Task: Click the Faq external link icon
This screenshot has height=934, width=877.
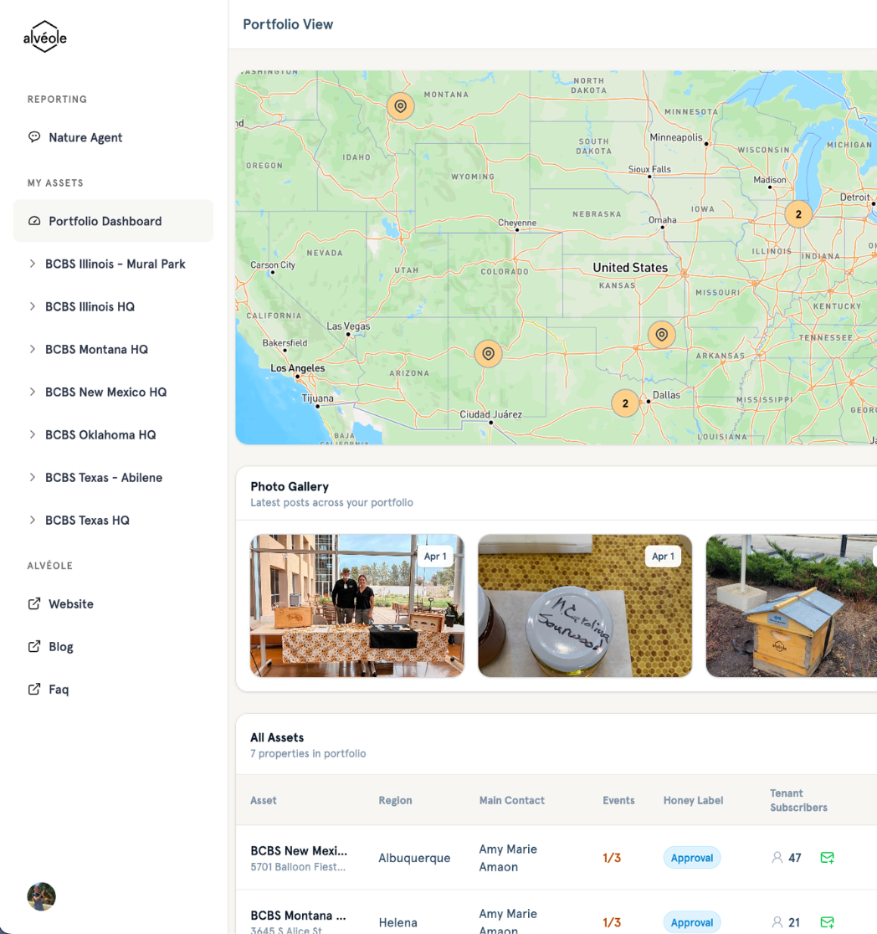Action: [x=34, y=689]
